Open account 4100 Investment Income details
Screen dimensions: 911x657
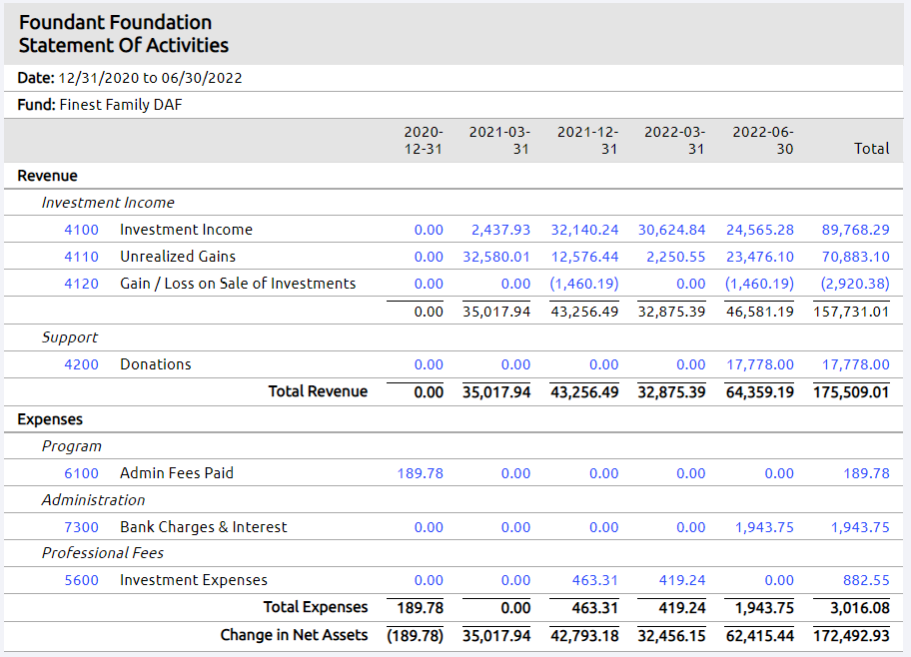click(x=81, y=229)
